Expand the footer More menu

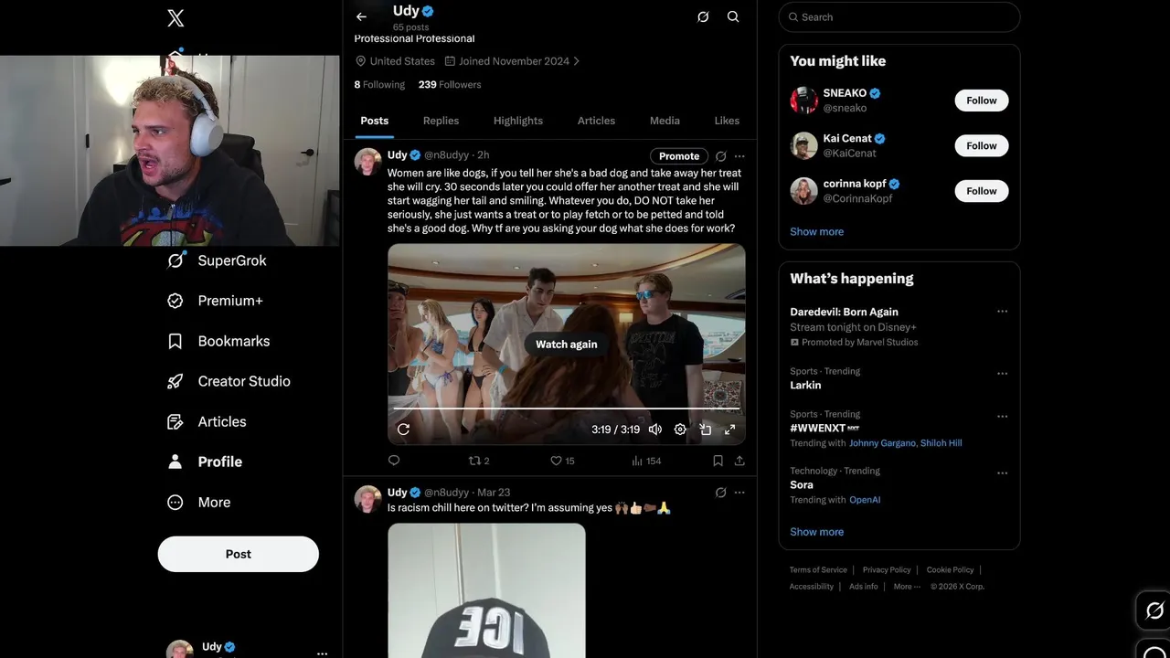(906, 587)
